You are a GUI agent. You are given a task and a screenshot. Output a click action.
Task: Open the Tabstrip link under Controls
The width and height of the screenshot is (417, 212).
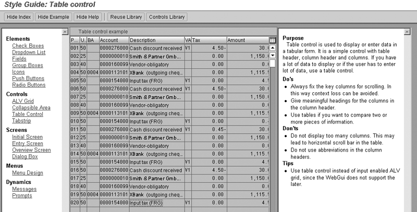23,120
